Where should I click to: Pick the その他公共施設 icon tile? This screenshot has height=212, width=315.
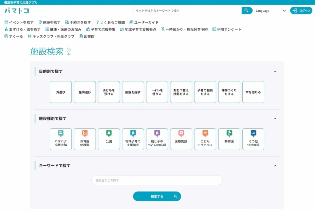tap(253, 139)
